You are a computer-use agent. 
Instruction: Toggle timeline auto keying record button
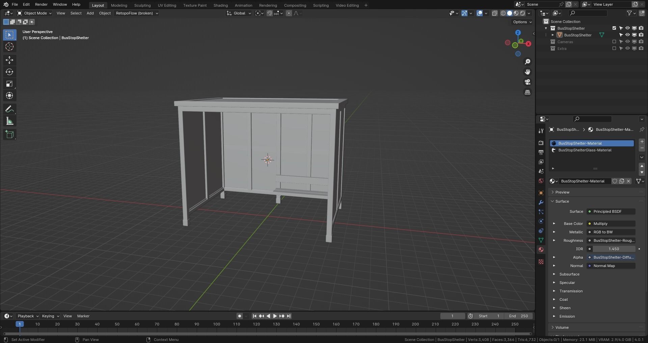tap(239, 316)
